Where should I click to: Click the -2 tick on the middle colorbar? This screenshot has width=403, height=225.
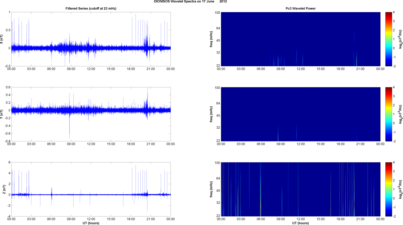[394, 141]
